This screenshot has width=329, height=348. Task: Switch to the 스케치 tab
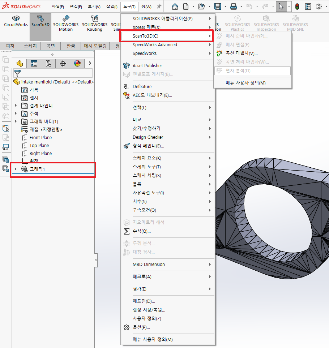click(x=30, y=46)
